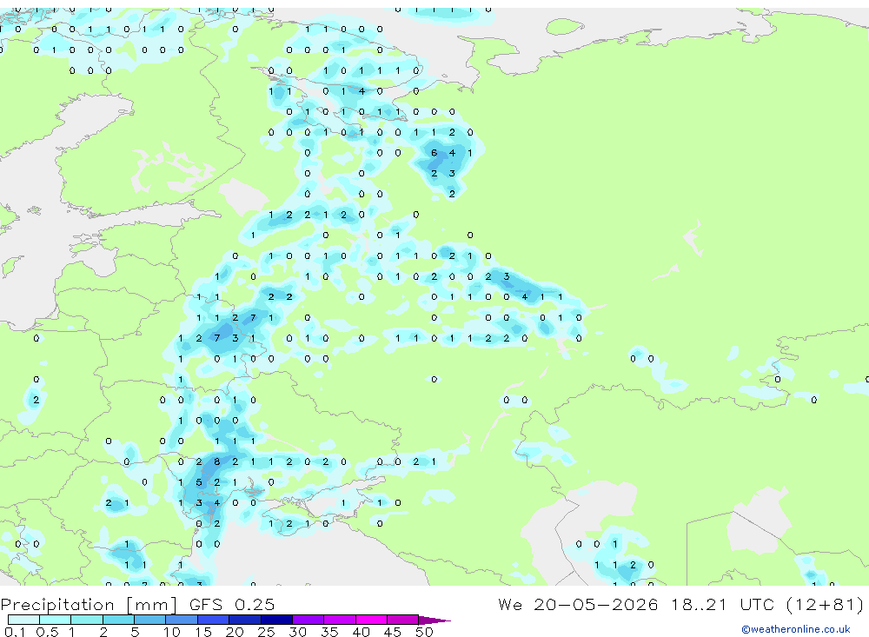Image resolution: width=869 pixels, height=637 pixels.
Task: Click the 1–2 mm legend color swatch
Action: (x=87, y=620)
